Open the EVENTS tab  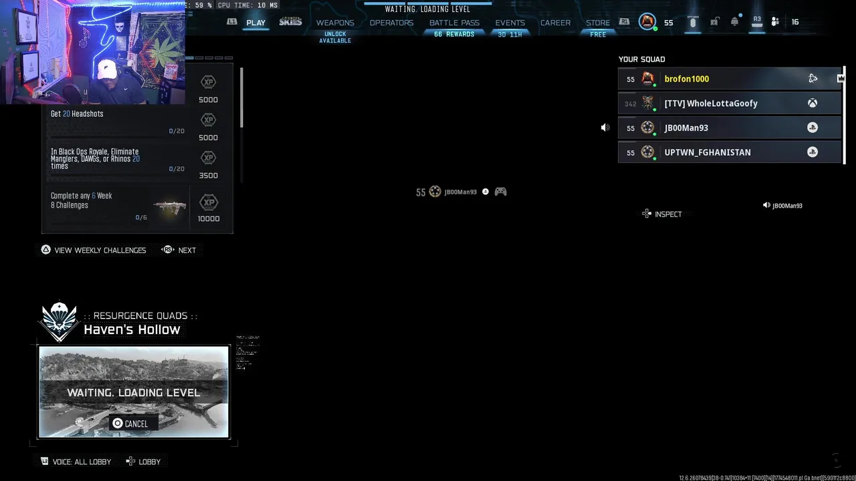tap(510, 23)
